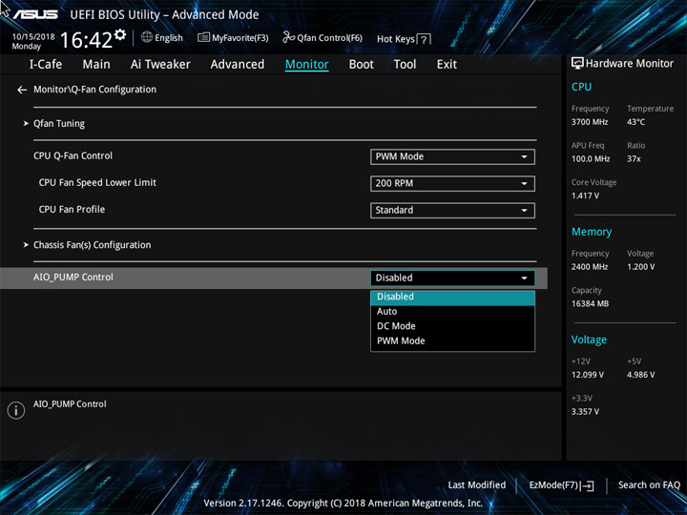Image resolution: width=687 pixels, height=515 pixels.
Task: Click the CPU heading in Hardware Monitor
Action: coord(581,87)
